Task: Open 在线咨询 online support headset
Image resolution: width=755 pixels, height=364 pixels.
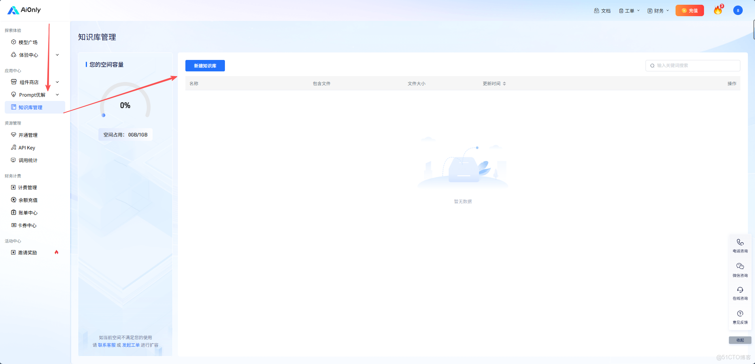Action: click(x=740, y=293)
